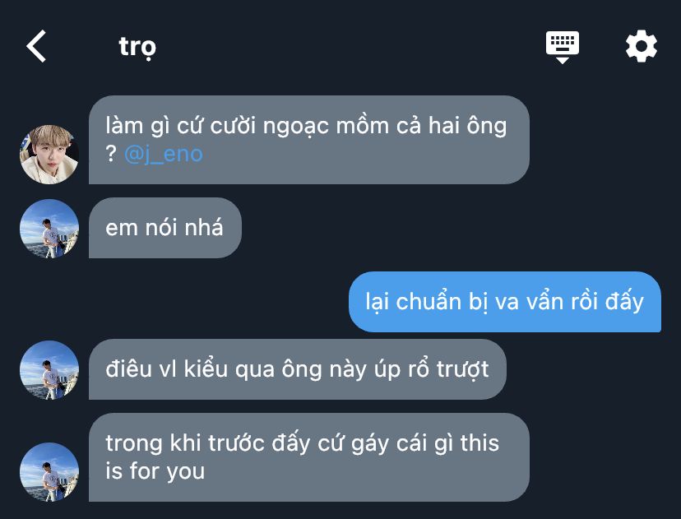681x519 pixels.
Task: Click the question mark before @j_eno
Action: click(111, 153)
